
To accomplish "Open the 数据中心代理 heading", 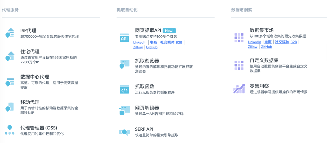I will tap(35, 77).
